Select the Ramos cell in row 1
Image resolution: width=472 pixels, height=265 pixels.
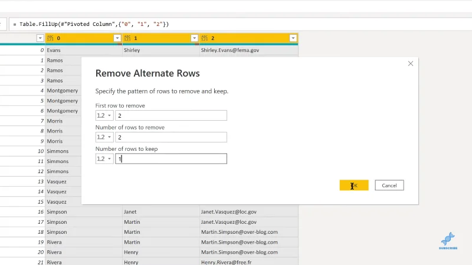[63, 61]
